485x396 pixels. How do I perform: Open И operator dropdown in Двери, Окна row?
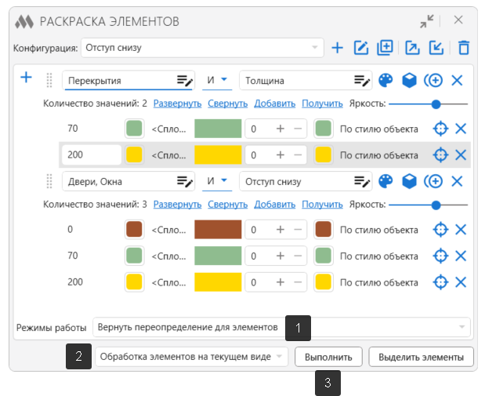pos(217,181)
